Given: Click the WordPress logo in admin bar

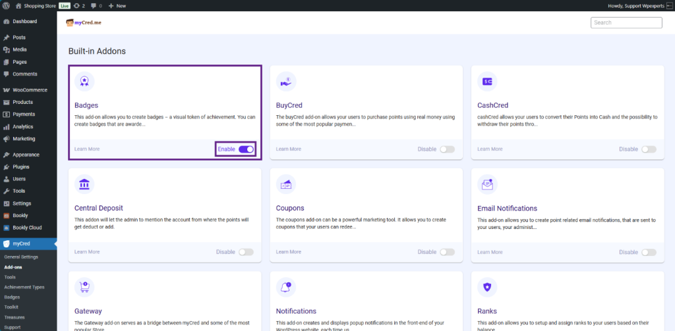Looking at the screenshot, I should click(x=6, y=6).
